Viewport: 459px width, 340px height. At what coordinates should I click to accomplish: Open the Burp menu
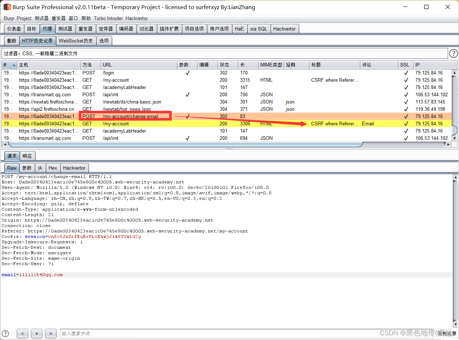(9, 18)
